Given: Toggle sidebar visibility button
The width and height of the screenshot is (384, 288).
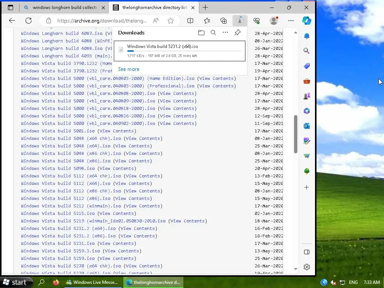Looking at the screenshot, I should (x=307, y=252).
